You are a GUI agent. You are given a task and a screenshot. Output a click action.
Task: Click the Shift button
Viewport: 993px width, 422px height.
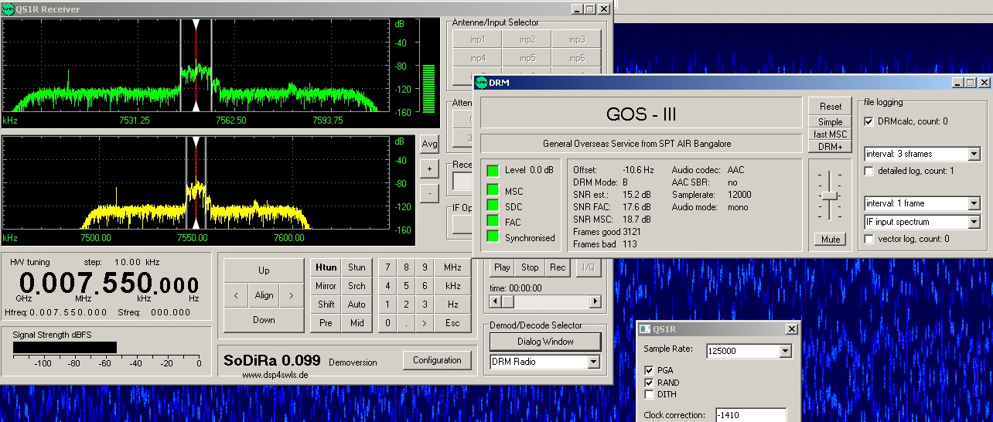tap(326, 305)
